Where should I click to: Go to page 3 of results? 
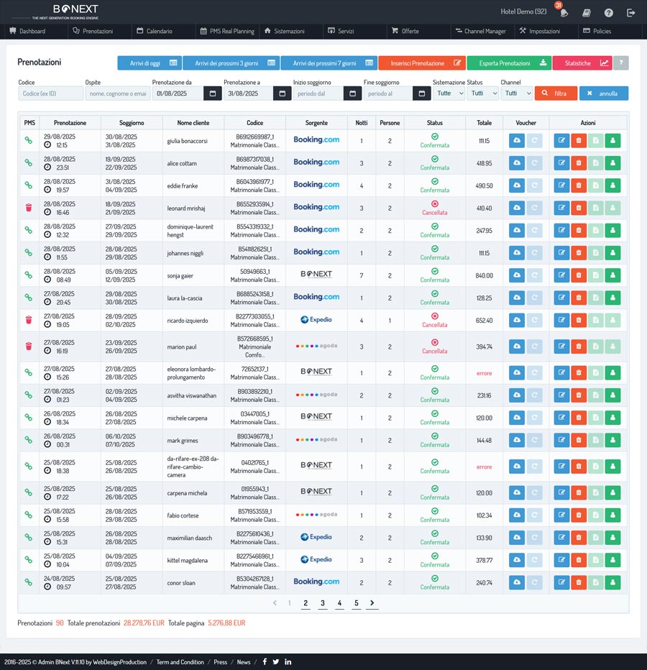[x=322, y=603]
